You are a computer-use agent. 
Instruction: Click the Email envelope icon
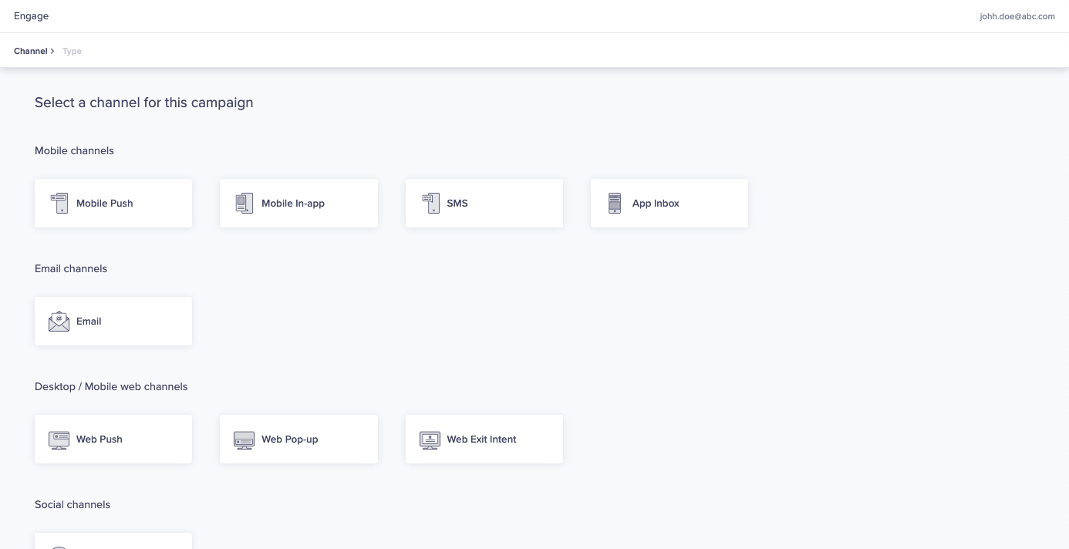pos(59,321)
